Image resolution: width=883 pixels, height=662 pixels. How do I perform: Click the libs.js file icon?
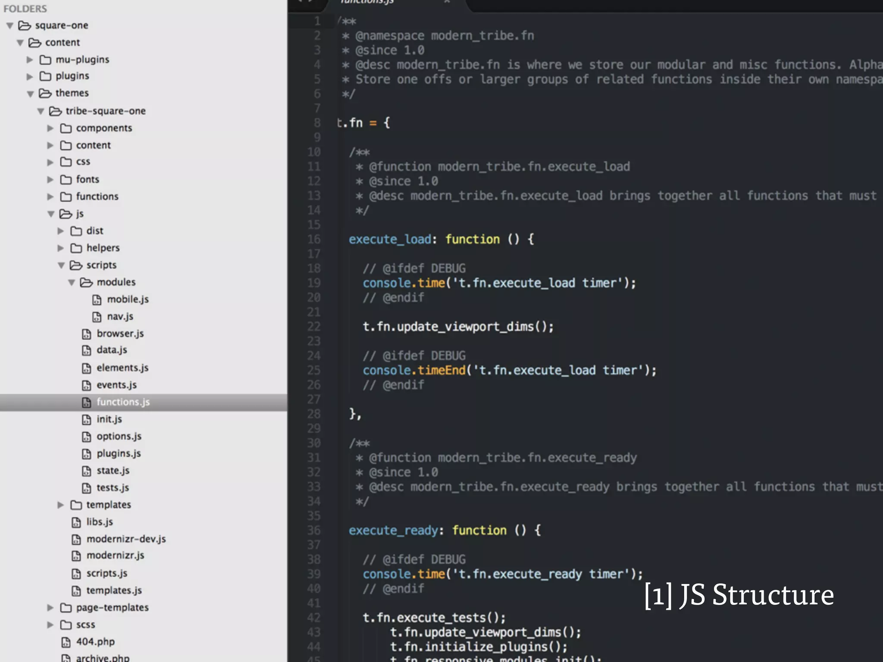(76, 522)
